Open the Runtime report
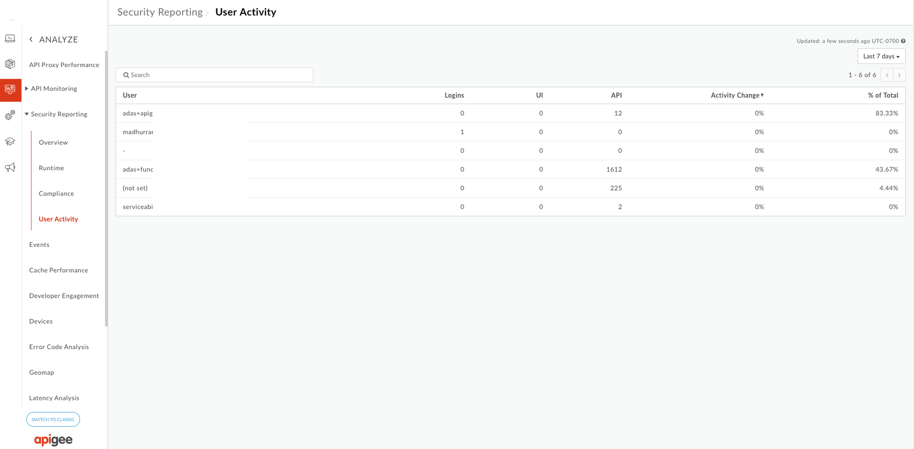The height and width of the screenshot is (449, 914). (51, 168)
